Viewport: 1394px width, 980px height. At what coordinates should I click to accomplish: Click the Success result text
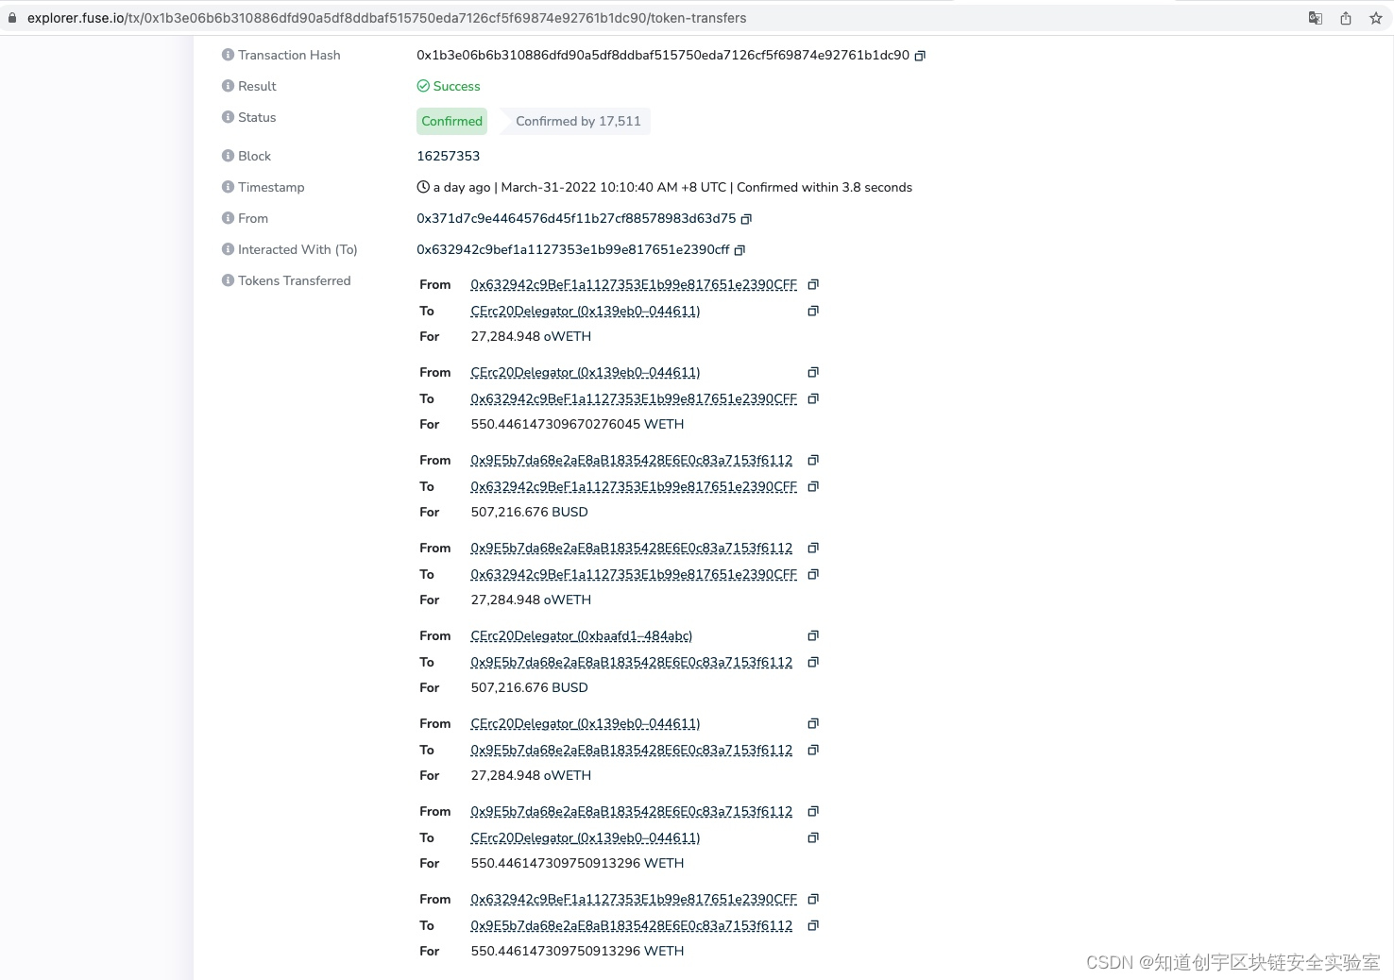click(x=456, y=86)
